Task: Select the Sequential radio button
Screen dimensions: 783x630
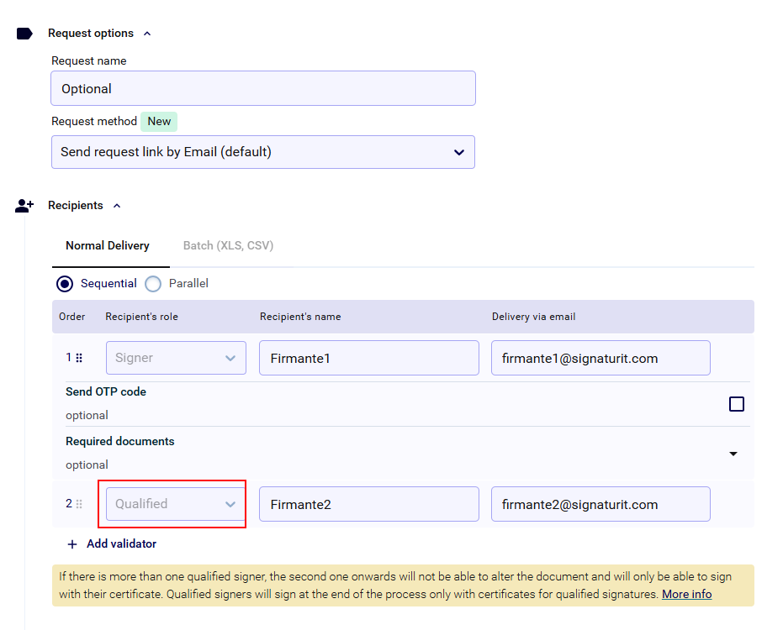Action: (x=65, y=284)
